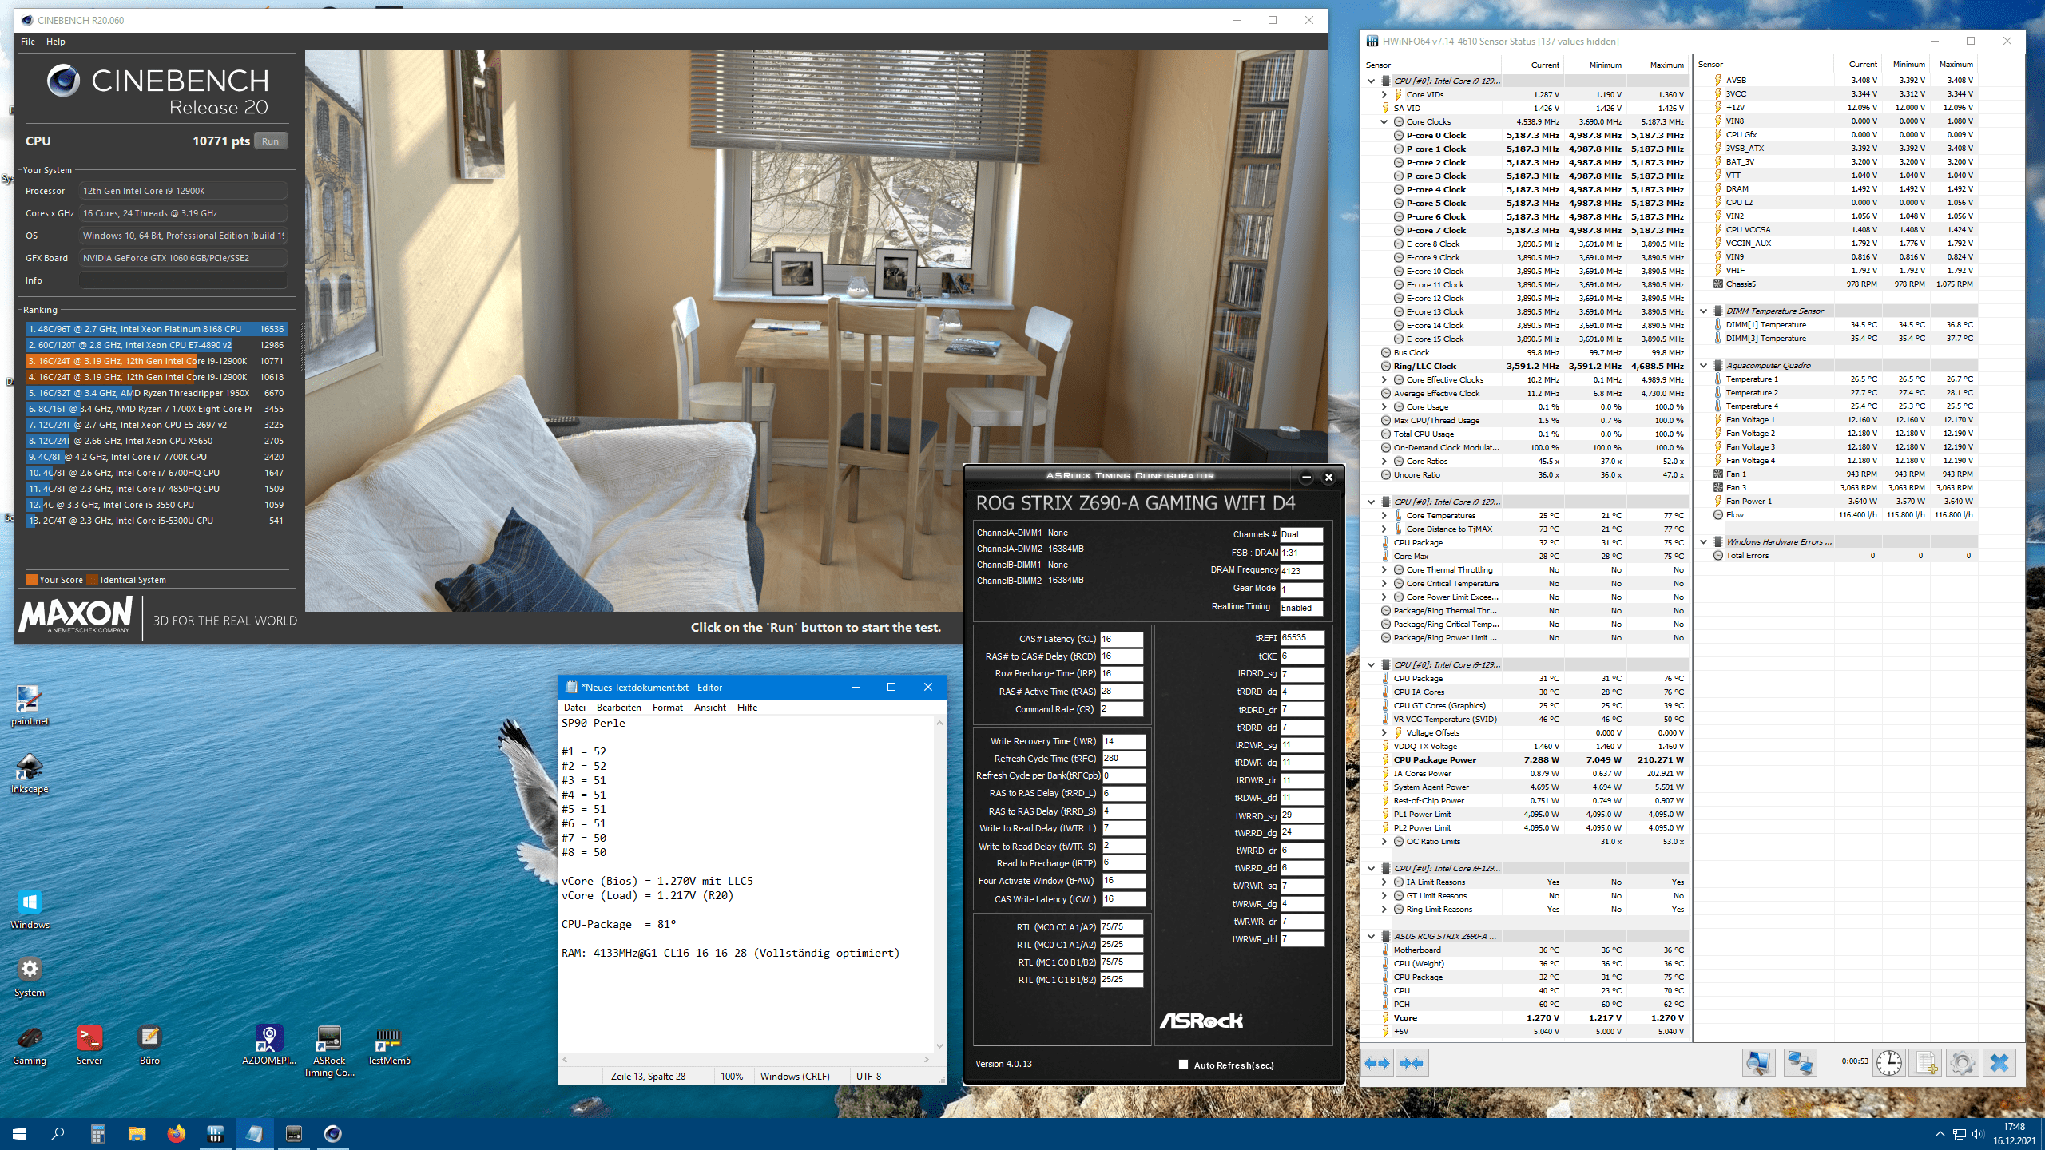
Task: Select the Gaming desktop icon
Action: pos(30,1045)
